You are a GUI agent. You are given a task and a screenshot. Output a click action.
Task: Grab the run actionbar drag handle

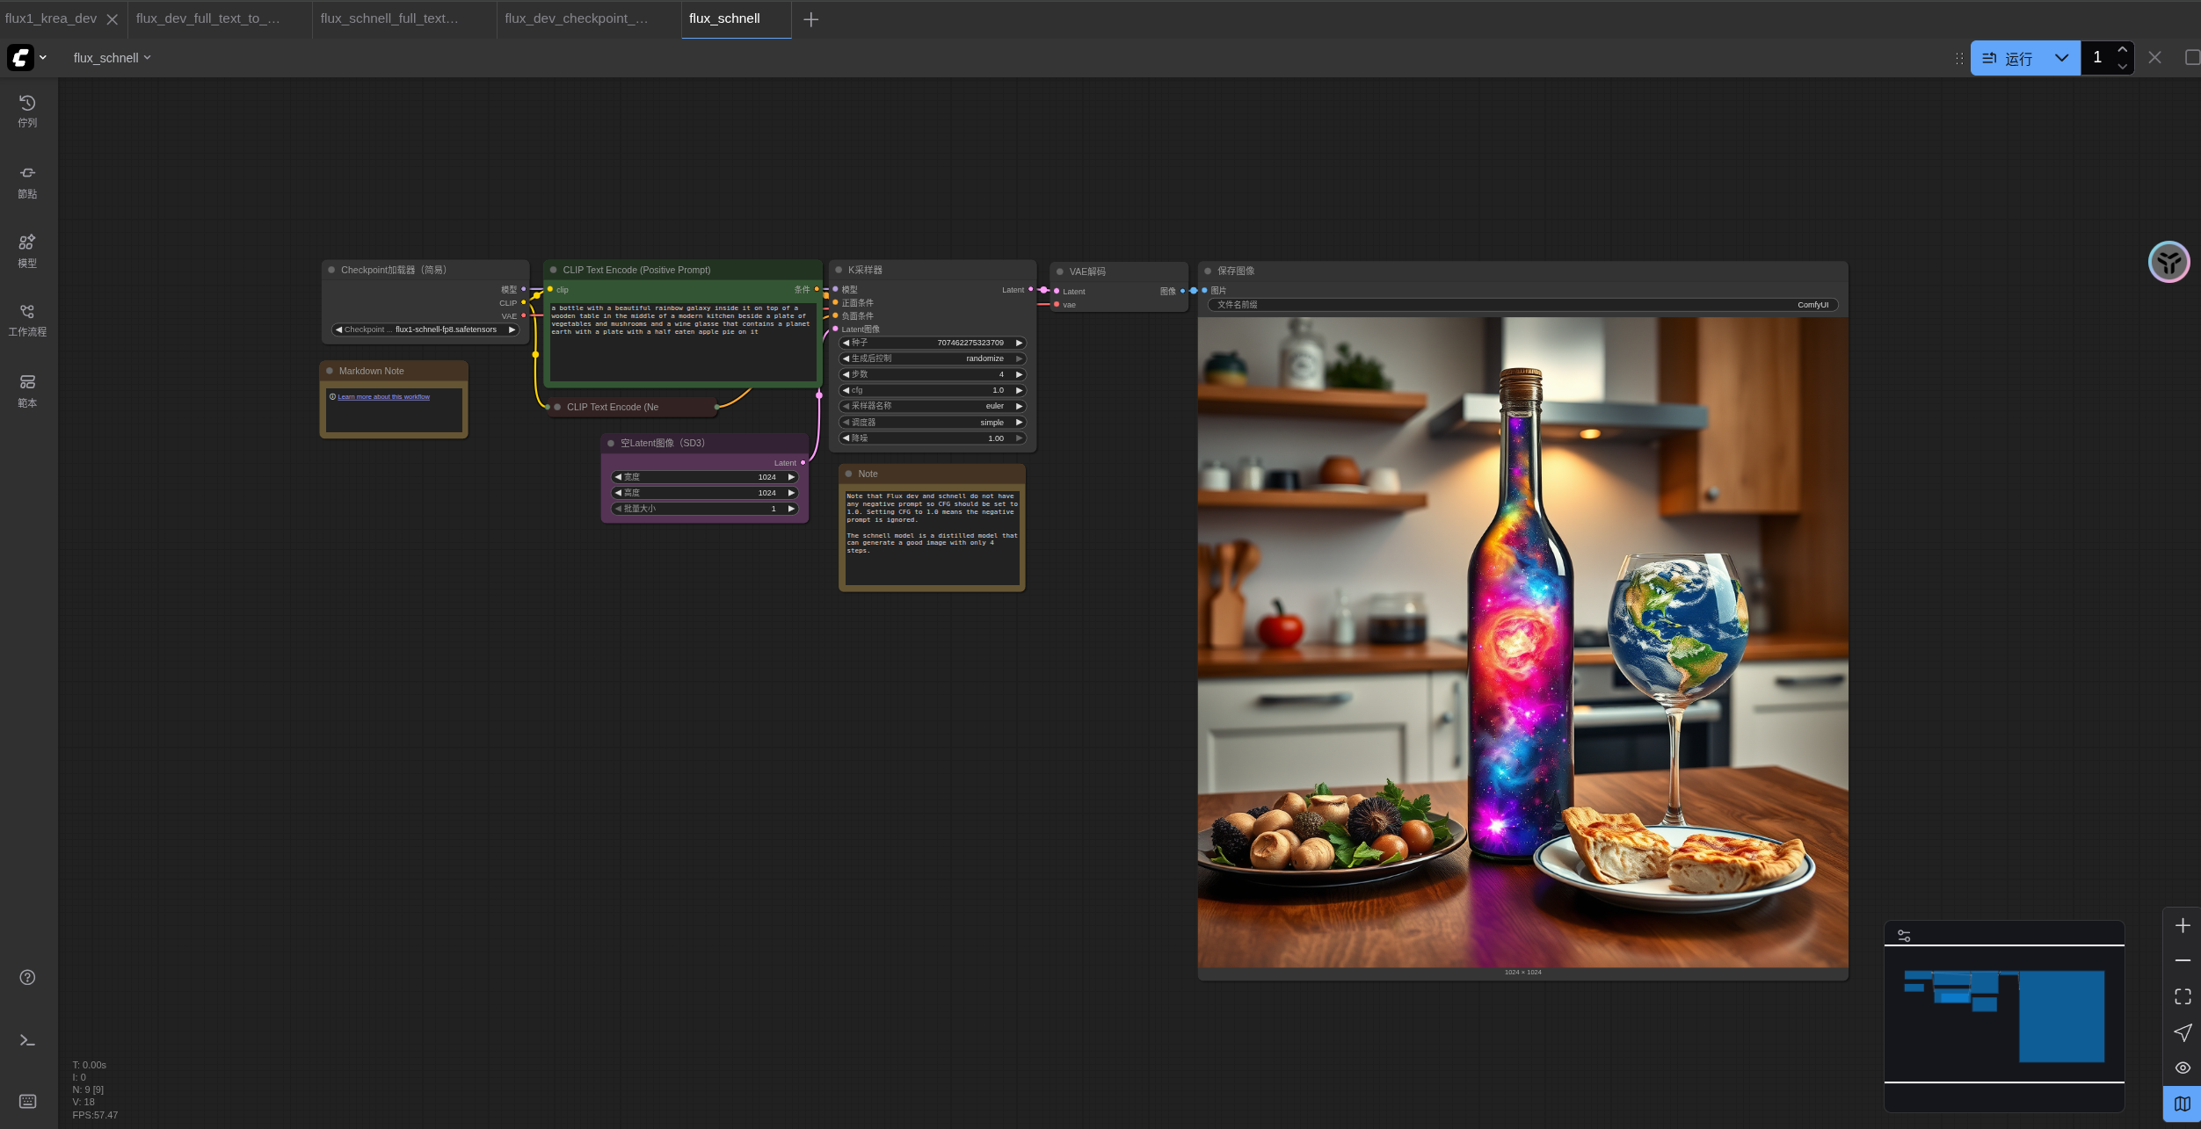click(1959, 58)
